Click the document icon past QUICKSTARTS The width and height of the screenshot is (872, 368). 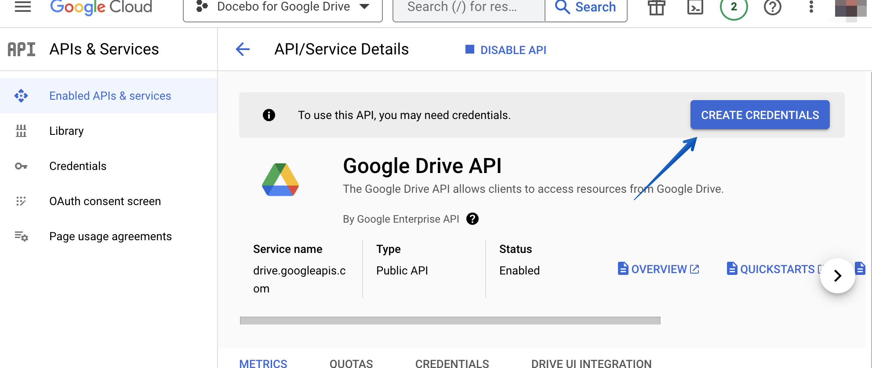pos(860,268)
